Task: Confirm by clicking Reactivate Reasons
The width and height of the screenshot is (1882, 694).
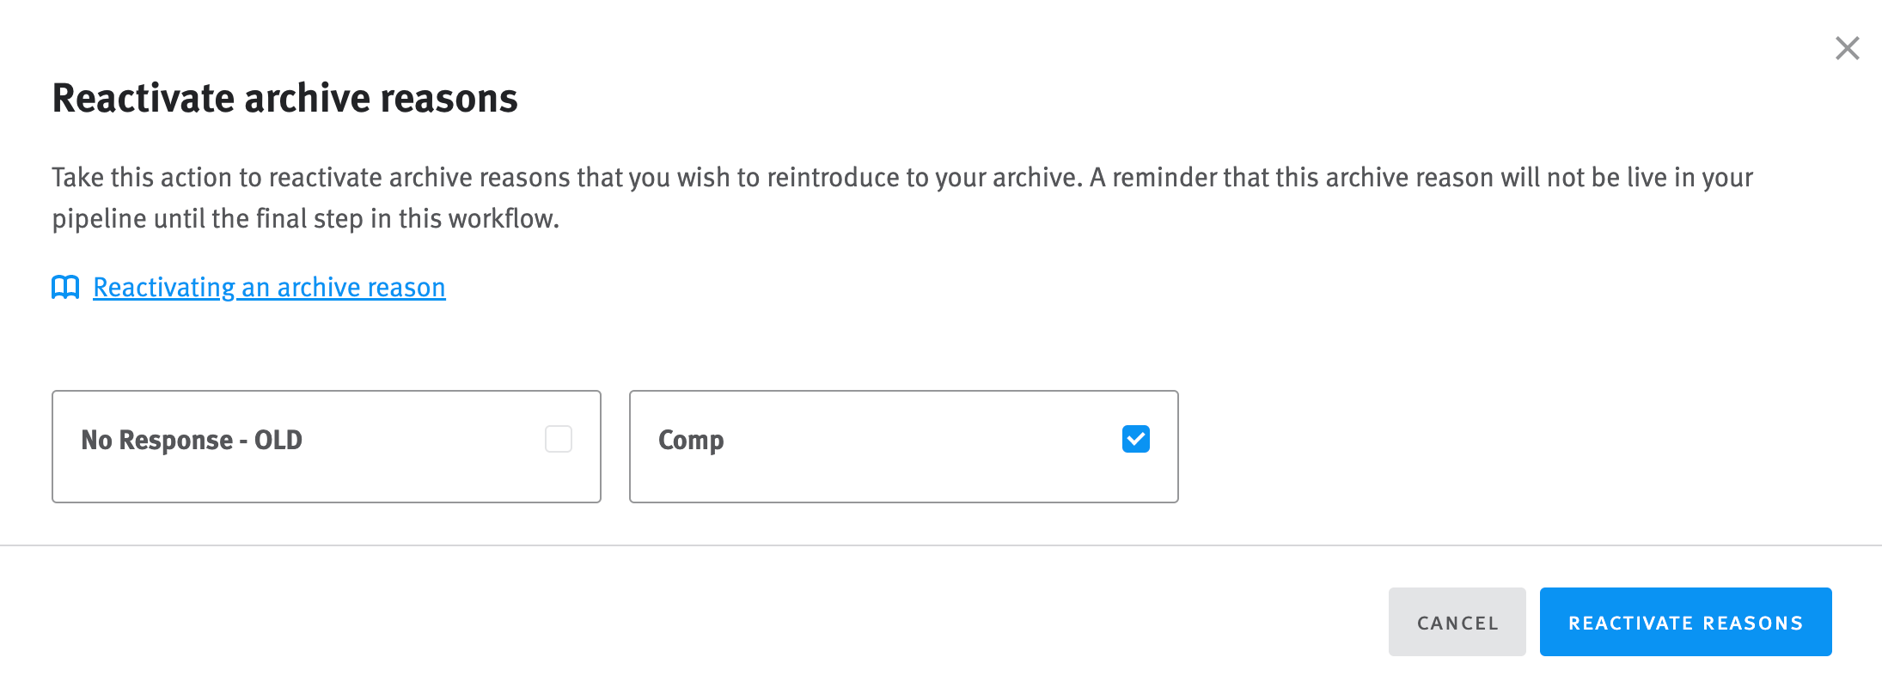Action: click(x=1685, y=622)
